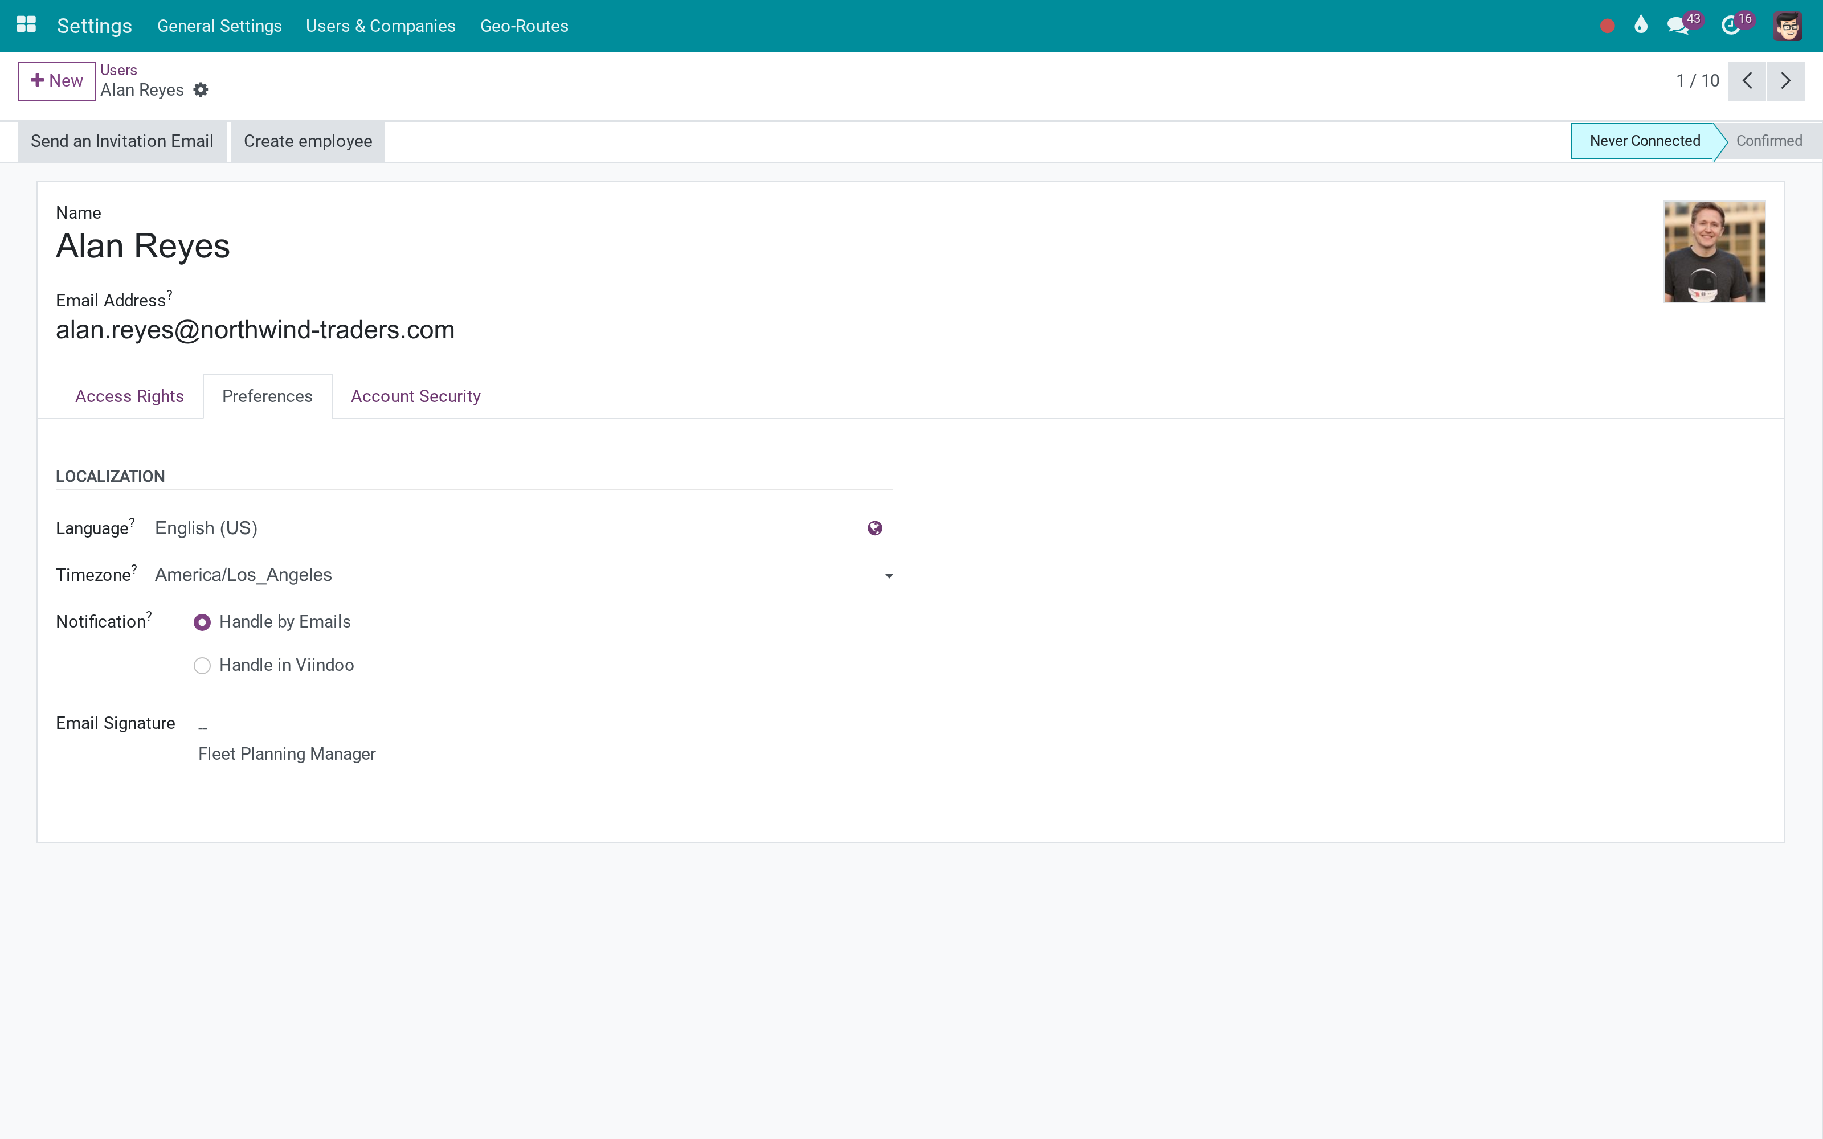1823x1139 pixels.
Task: Switch to the Access Rights tab
Action: (129, 396)
